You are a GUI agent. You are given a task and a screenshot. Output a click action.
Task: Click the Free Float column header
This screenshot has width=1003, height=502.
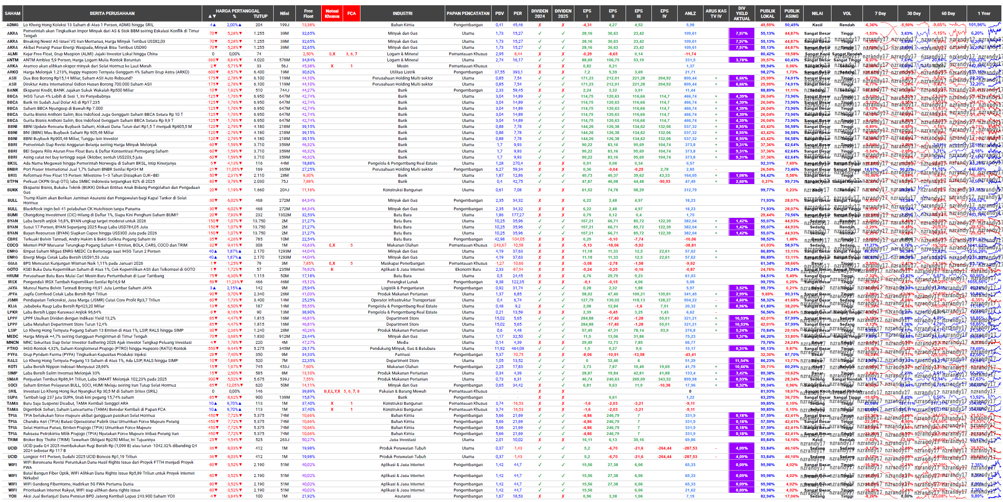click(x=308, y=14)
